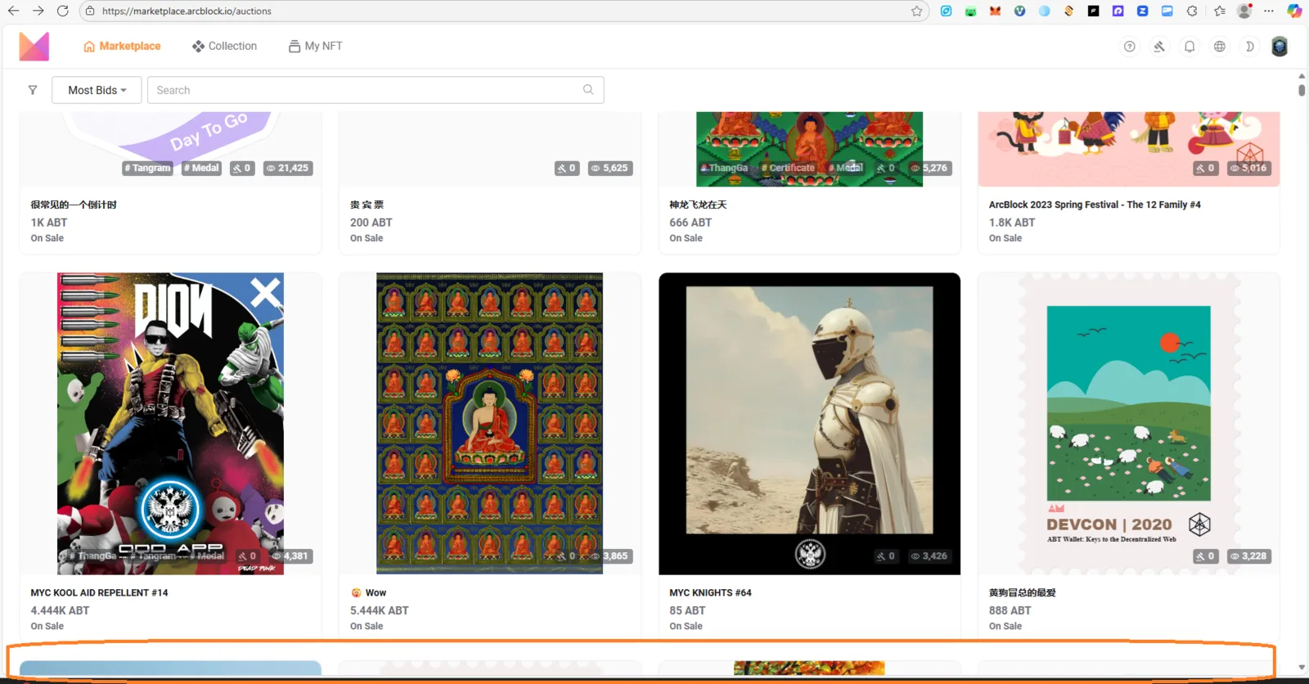Screen dimensions: 1309x684
Task: Open the NFT titled 很常见的一个倒计时
Action: click(x=74, y=205)
